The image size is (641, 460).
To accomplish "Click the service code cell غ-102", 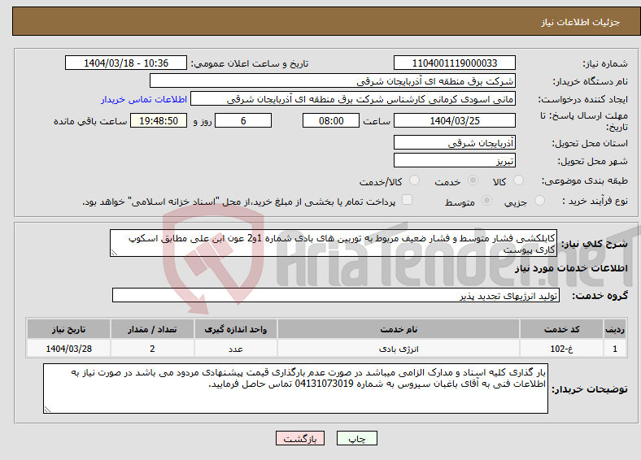I will (562, 349).
